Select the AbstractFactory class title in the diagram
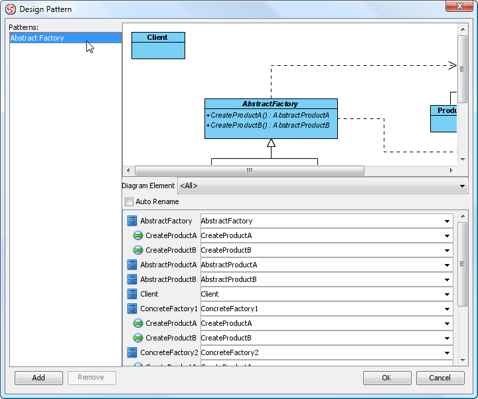478x399 pixels. coord(271,104)
